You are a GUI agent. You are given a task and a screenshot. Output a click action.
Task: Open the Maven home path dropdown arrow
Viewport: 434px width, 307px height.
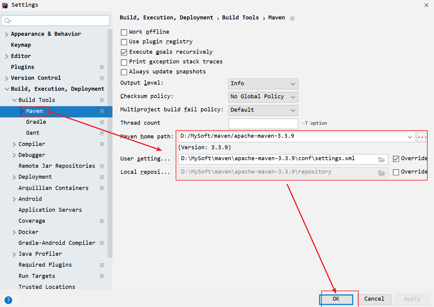[410, 137]
